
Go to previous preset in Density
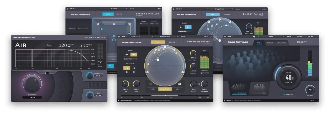(258, 37)
